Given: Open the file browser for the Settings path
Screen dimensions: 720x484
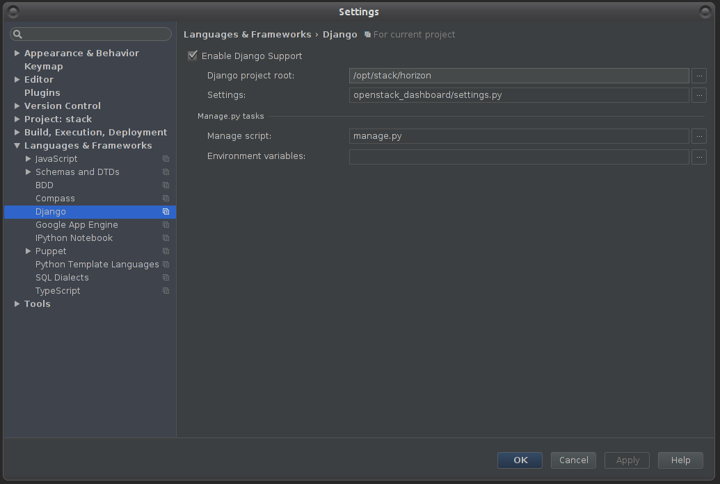Looking at the screenshot, I should click(x=698, y=95).
